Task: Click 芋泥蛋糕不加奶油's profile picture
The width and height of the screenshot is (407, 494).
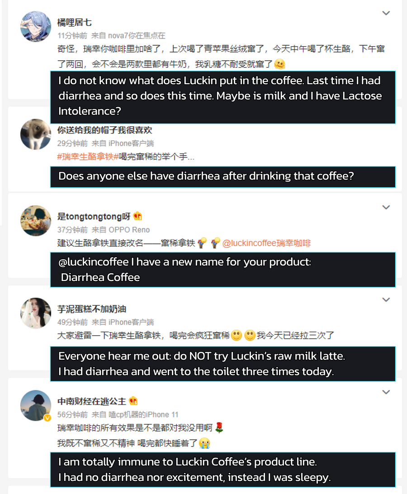Action: (36, 313)
